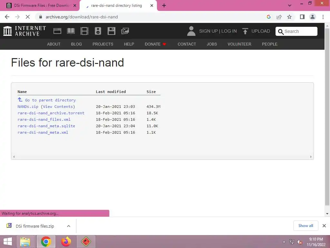Open Firefox from taskbar
Image resolution: width=330 pixels, height=248 pixels.
click(66, 242)
